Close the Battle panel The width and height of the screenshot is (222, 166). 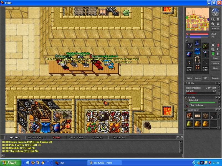tap(220, 97)
